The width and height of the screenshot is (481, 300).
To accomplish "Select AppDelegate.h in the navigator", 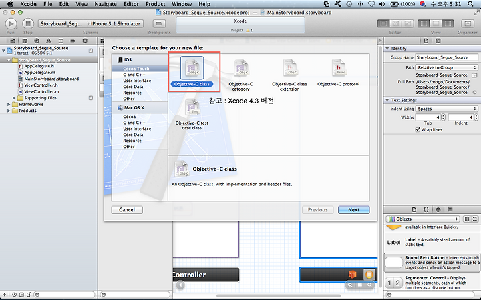I will point(39,66).
